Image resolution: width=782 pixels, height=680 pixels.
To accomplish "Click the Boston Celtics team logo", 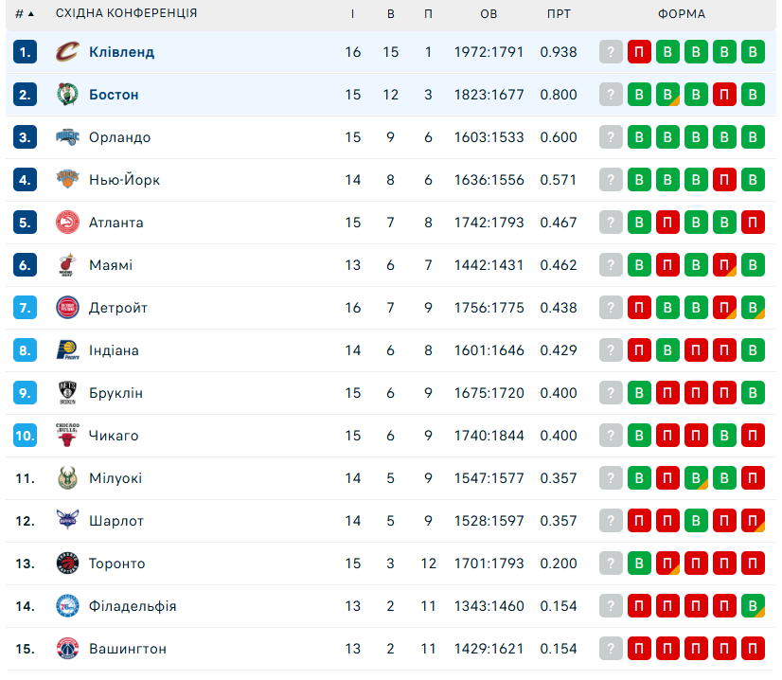I will pos(67,95).
